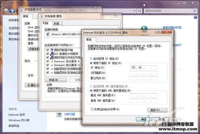The height and width of the screenshot is (134, 200).
Task: Click the Control Panel help icon
Action: [195, 17]
